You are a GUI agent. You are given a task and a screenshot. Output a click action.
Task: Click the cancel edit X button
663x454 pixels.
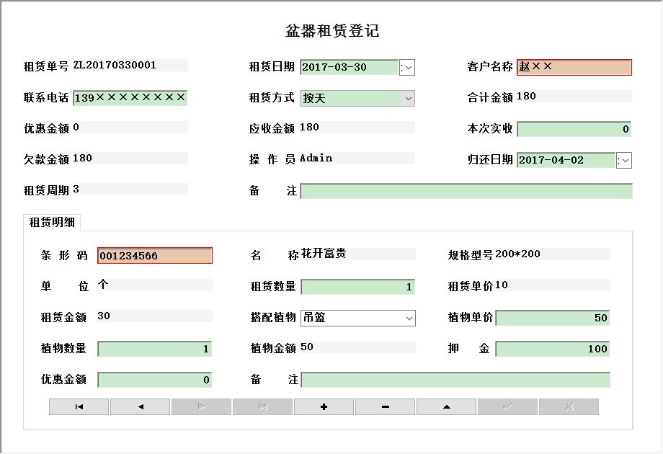coord(569,406)
